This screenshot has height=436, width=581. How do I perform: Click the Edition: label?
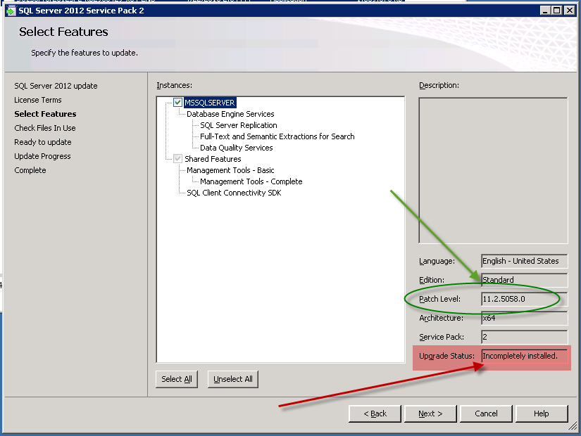432,280
